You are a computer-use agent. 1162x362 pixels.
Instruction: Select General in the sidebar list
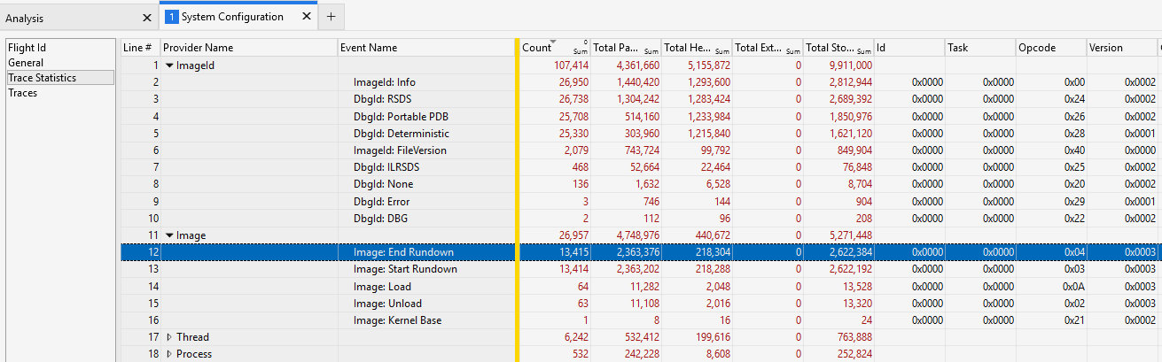(x=60, y=63)
